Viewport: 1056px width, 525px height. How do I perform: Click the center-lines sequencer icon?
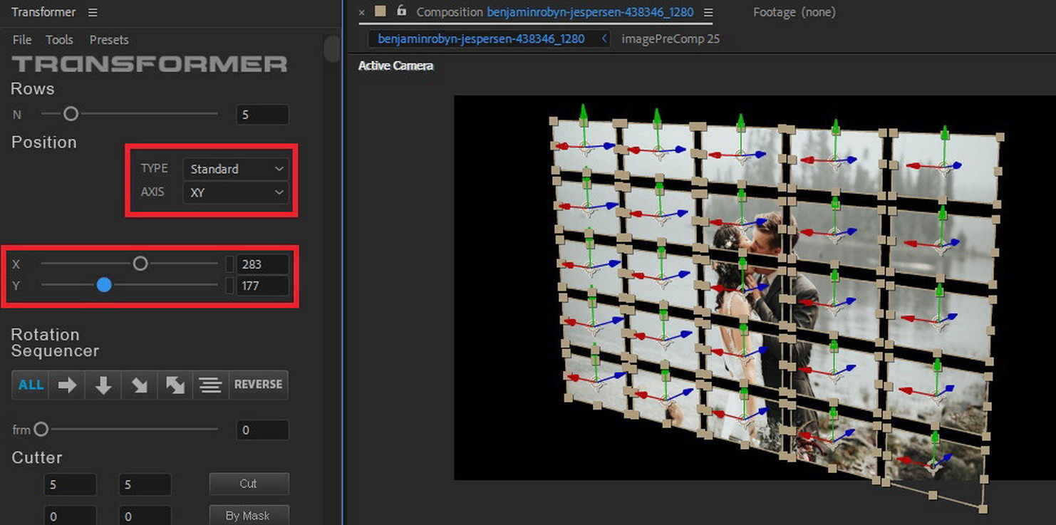click(210, 385)
